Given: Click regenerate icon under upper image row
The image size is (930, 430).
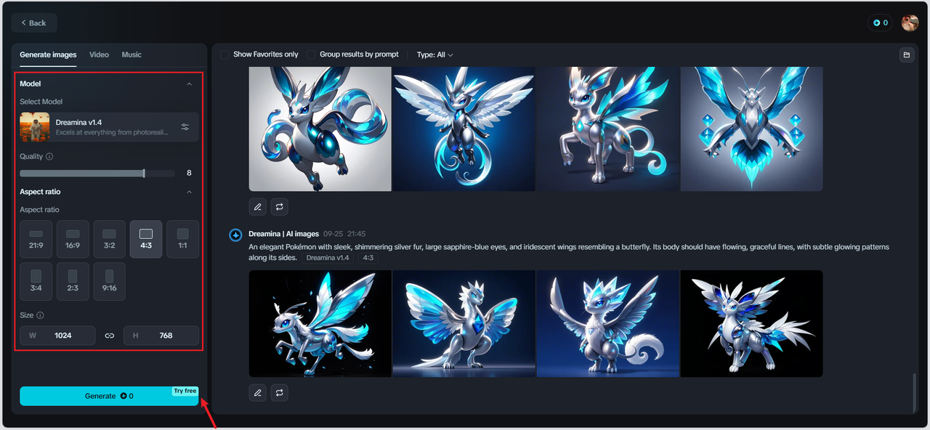Looking at the screenshot, I should pos(280,207).
